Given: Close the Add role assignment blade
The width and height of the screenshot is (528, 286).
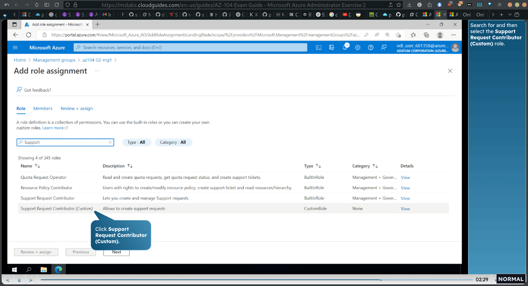Looking at the screenshot, I should click(x=450, y=71).
